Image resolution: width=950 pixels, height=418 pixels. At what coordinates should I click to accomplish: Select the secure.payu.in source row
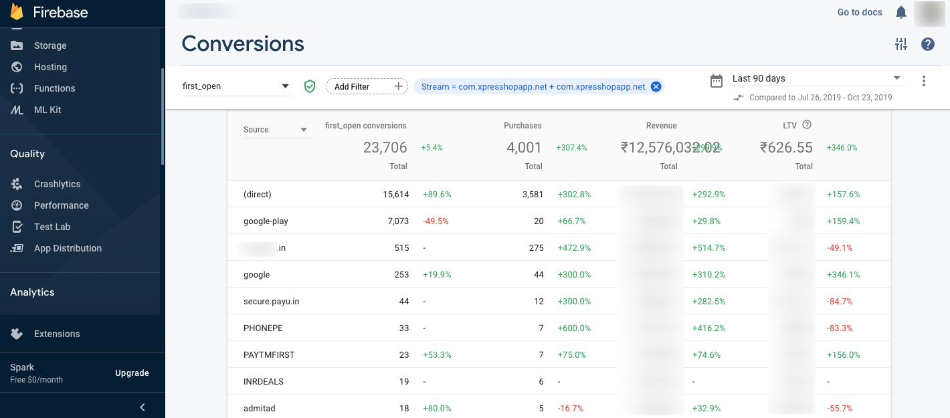pyautogui.click(x=559, y=301)
